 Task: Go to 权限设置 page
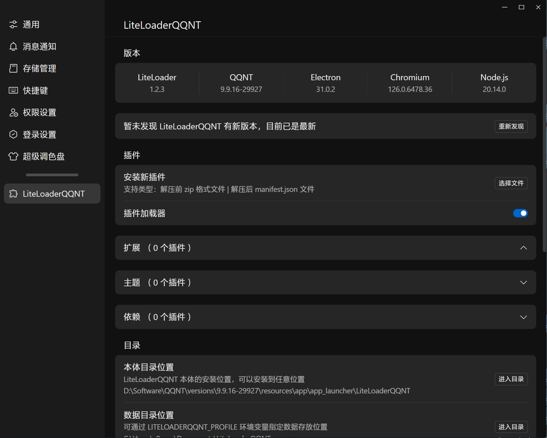click(x=52, y=112)
